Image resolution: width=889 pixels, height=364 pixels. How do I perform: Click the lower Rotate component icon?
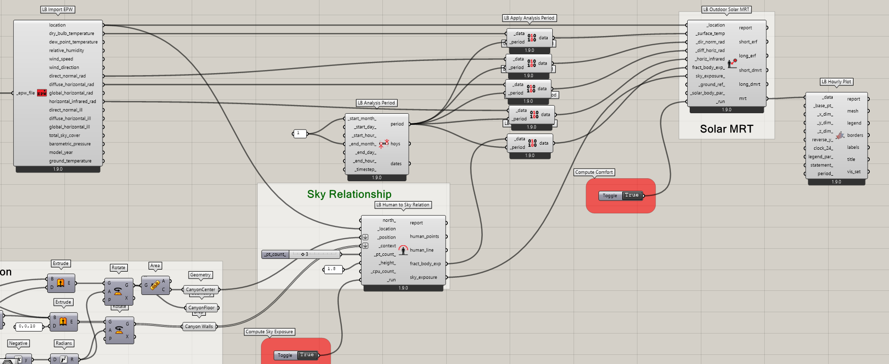[119, 330]
